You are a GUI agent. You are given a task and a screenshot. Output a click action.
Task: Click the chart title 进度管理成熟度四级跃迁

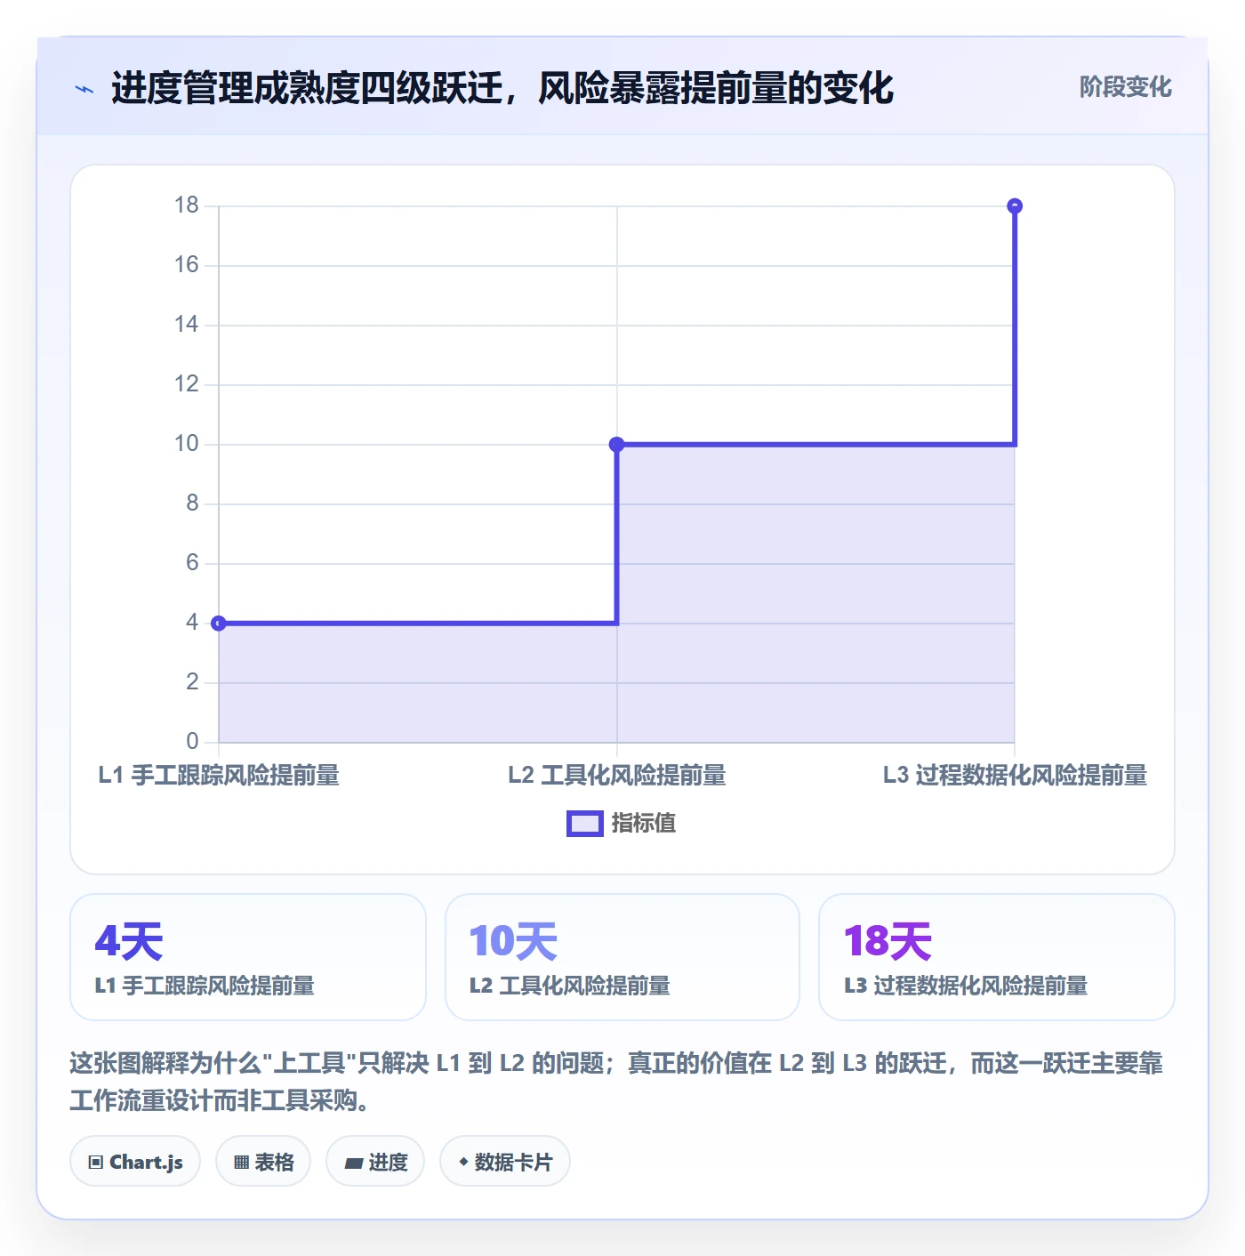coord(307,89)
